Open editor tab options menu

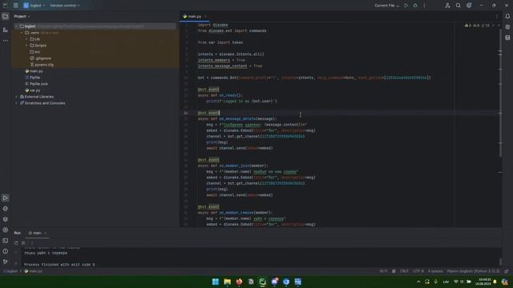pos(497,16)
